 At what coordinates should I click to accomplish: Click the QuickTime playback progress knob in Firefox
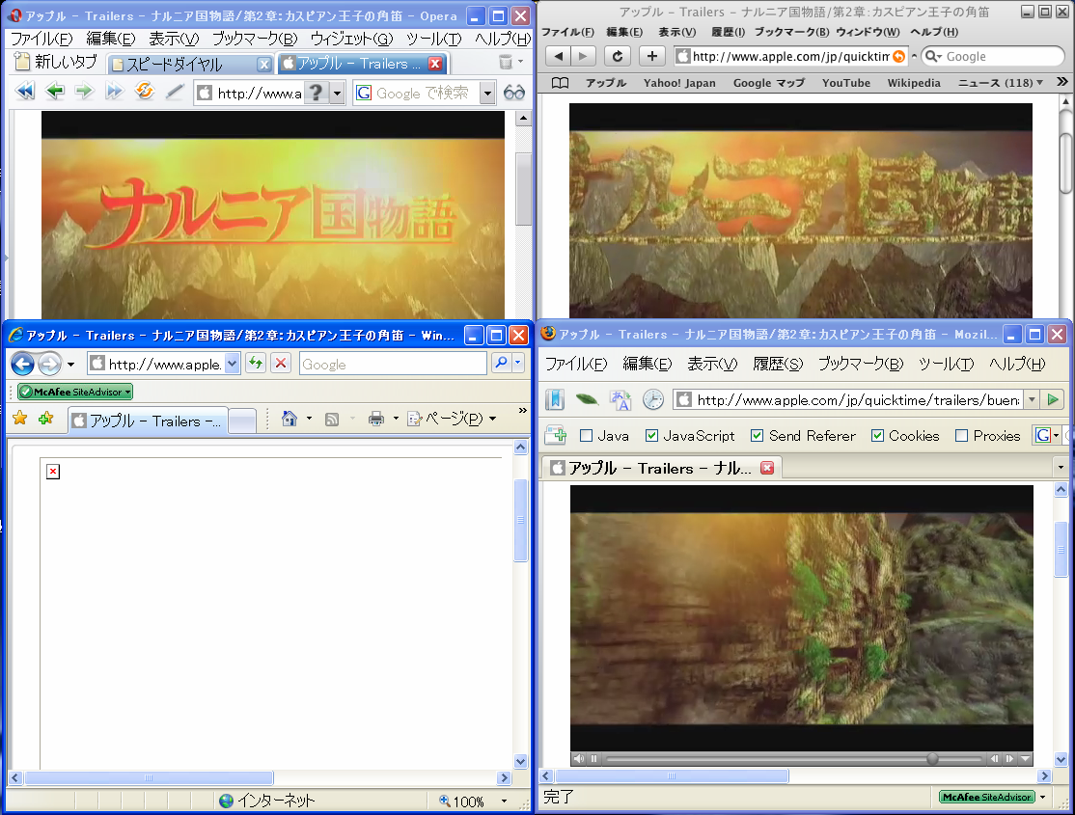(x=932, y=759)
